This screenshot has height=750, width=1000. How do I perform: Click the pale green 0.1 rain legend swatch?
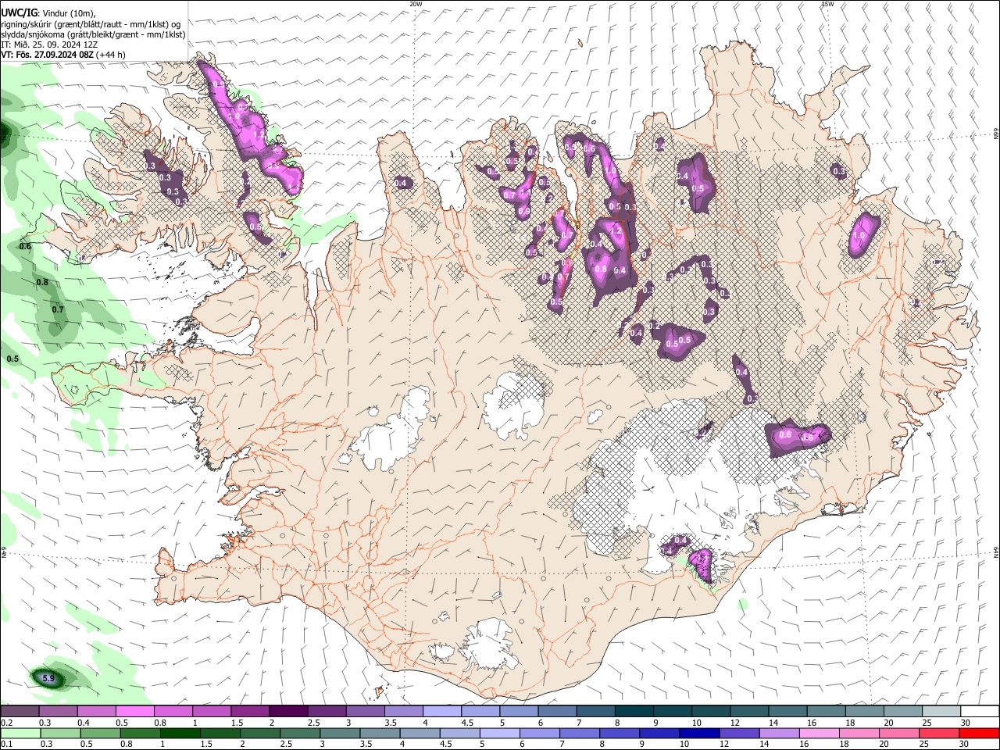(20, 733)
